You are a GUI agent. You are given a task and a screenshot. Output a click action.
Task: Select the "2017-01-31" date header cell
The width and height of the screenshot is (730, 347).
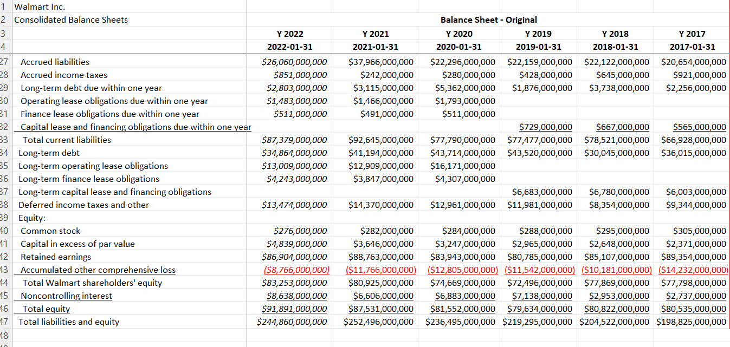tap(692, 47)
